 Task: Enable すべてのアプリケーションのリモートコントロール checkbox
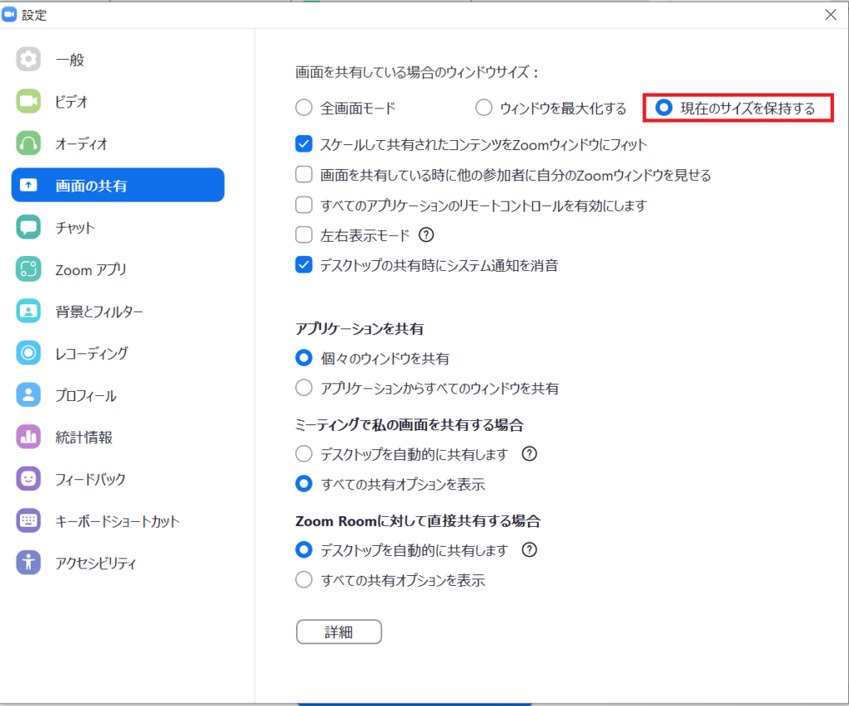304,206
